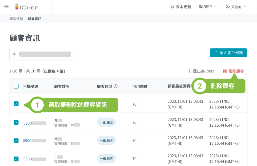Go to 顧客管理 in the breadcrumb

click(x=16, y=19)
